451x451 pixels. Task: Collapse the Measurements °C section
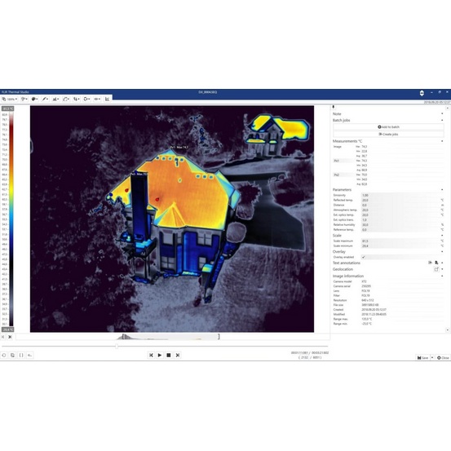442,141
